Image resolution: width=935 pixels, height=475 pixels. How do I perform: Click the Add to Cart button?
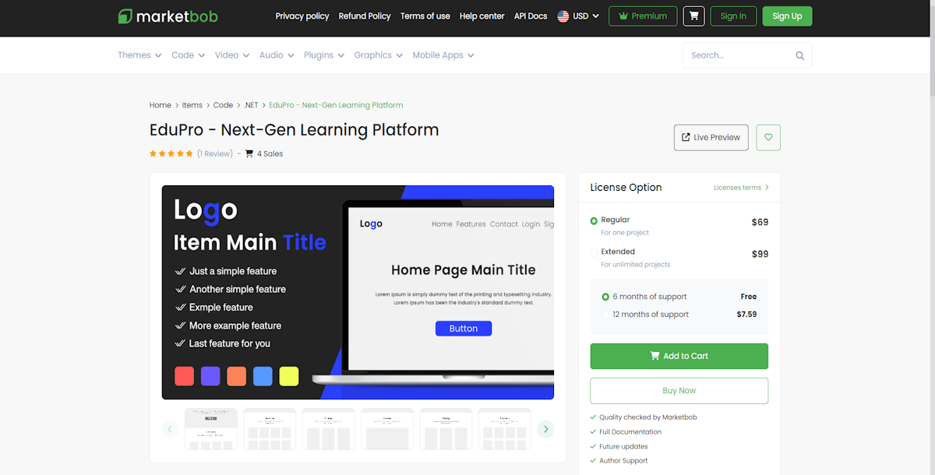[679, 356]
